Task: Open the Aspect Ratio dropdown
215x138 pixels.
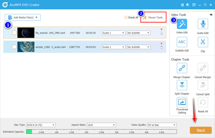Action: (101, 125)
